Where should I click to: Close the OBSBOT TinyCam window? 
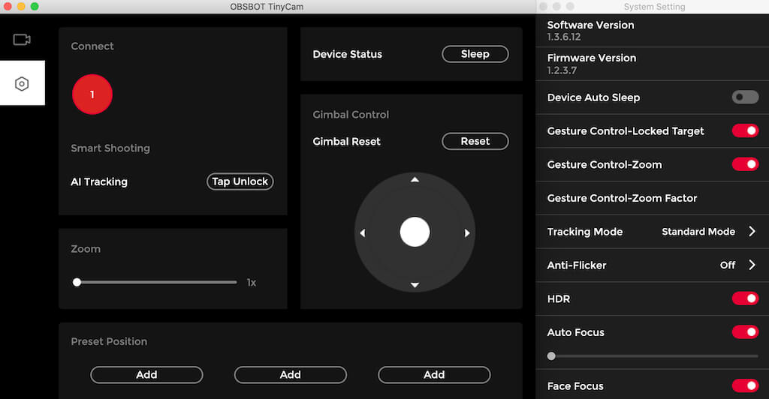click(x=8, y=6)
